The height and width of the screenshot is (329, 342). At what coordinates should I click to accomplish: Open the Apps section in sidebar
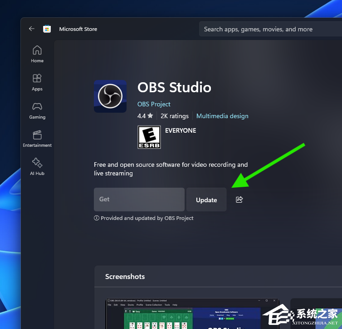coord(37,82)
